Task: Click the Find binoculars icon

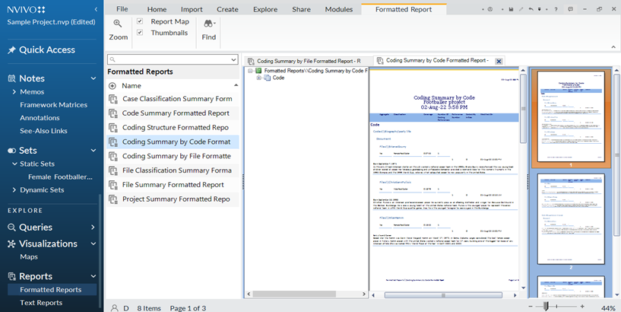Action: pyautogui.click(x=208, y=24)
